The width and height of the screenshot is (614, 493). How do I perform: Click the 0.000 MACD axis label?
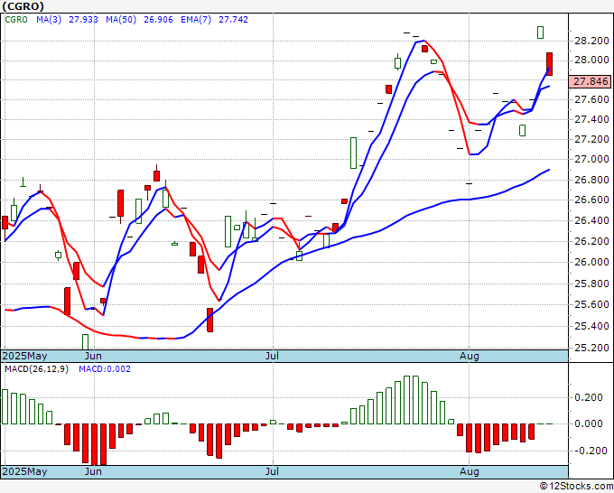tap(589, 423)
